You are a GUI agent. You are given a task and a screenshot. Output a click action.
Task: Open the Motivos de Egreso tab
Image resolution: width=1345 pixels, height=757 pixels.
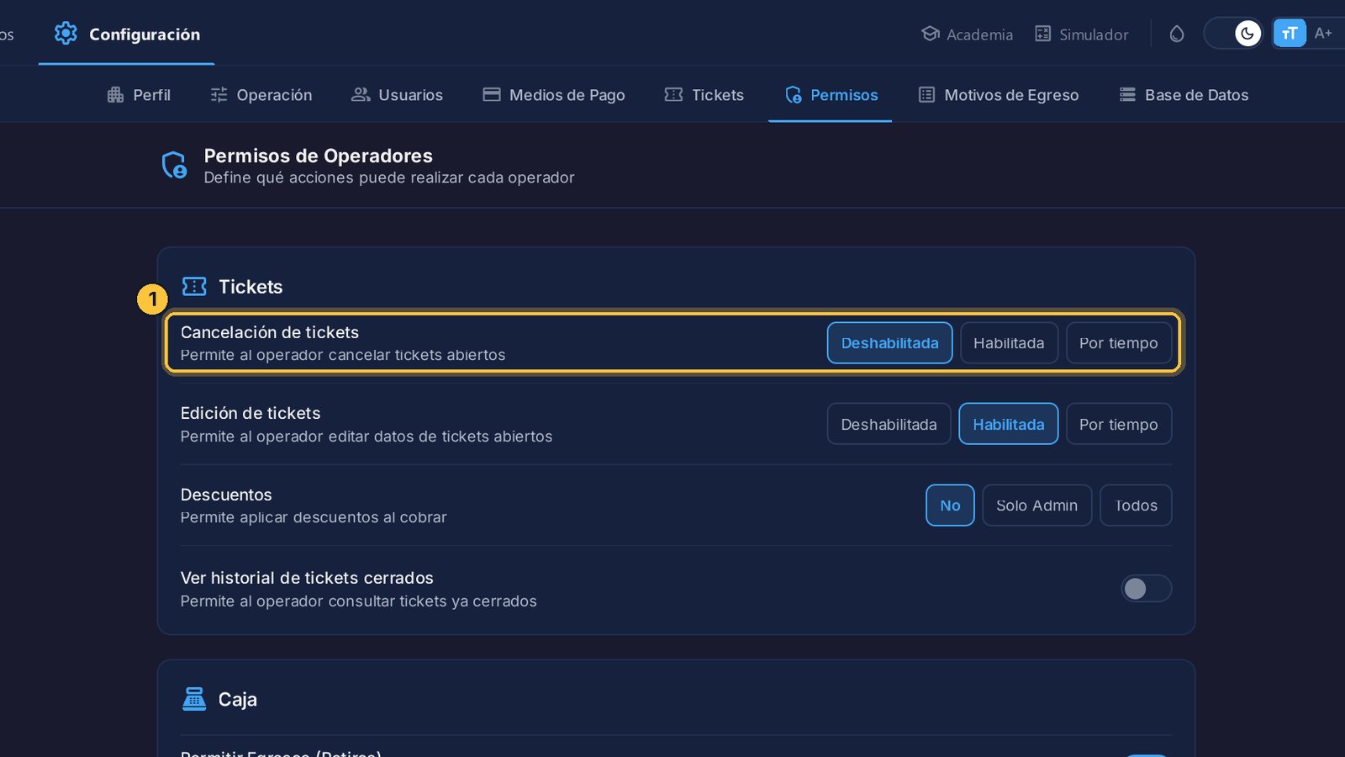(x=999, y=95)
